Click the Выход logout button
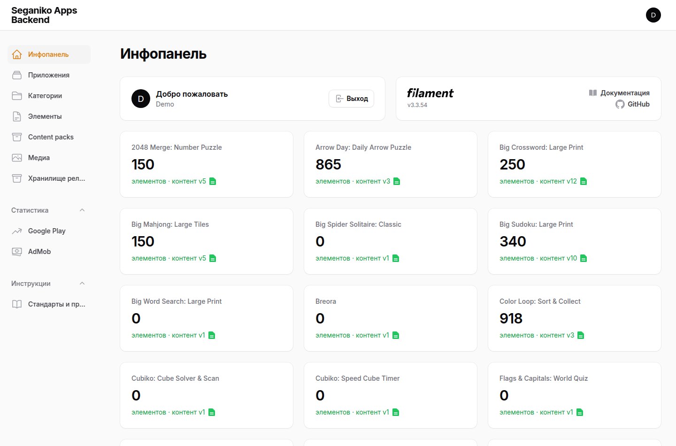This screenshot has height=446, width=676. coord(351,99)
